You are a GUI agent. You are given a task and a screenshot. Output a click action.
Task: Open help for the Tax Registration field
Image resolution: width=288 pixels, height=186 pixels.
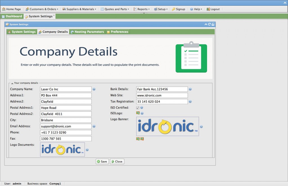click(x=190, y=101)
